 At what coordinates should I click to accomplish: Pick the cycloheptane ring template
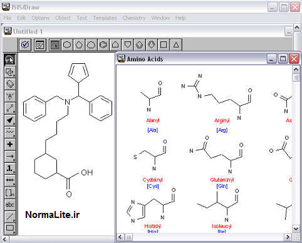coord(91,44)
